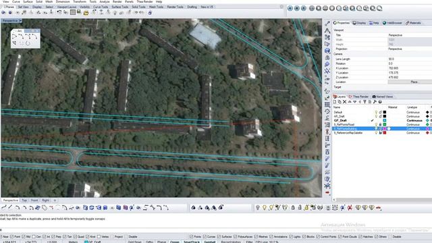Toggle the Hatches selection filter checkbox
Viewport: 432px width, 243px height.
click(x=360, y=237)
